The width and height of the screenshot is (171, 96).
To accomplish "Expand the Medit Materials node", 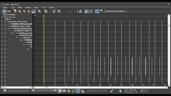I will [4, 17].
